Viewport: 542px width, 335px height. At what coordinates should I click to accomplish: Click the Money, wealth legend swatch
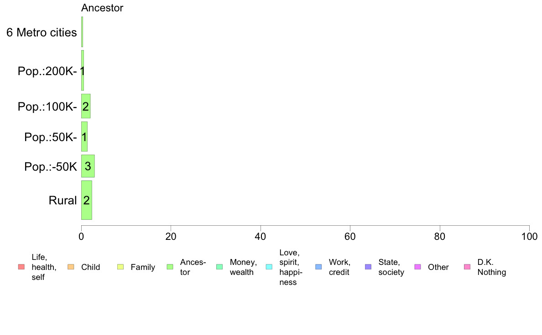219,267
